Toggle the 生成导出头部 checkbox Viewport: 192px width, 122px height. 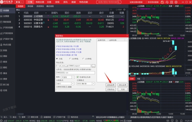point(78,77)
